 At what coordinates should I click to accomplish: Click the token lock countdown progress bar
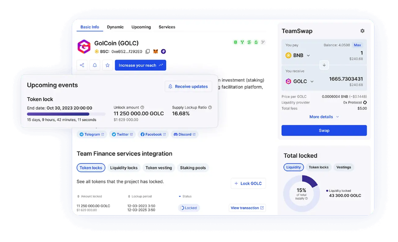point(66,114)
